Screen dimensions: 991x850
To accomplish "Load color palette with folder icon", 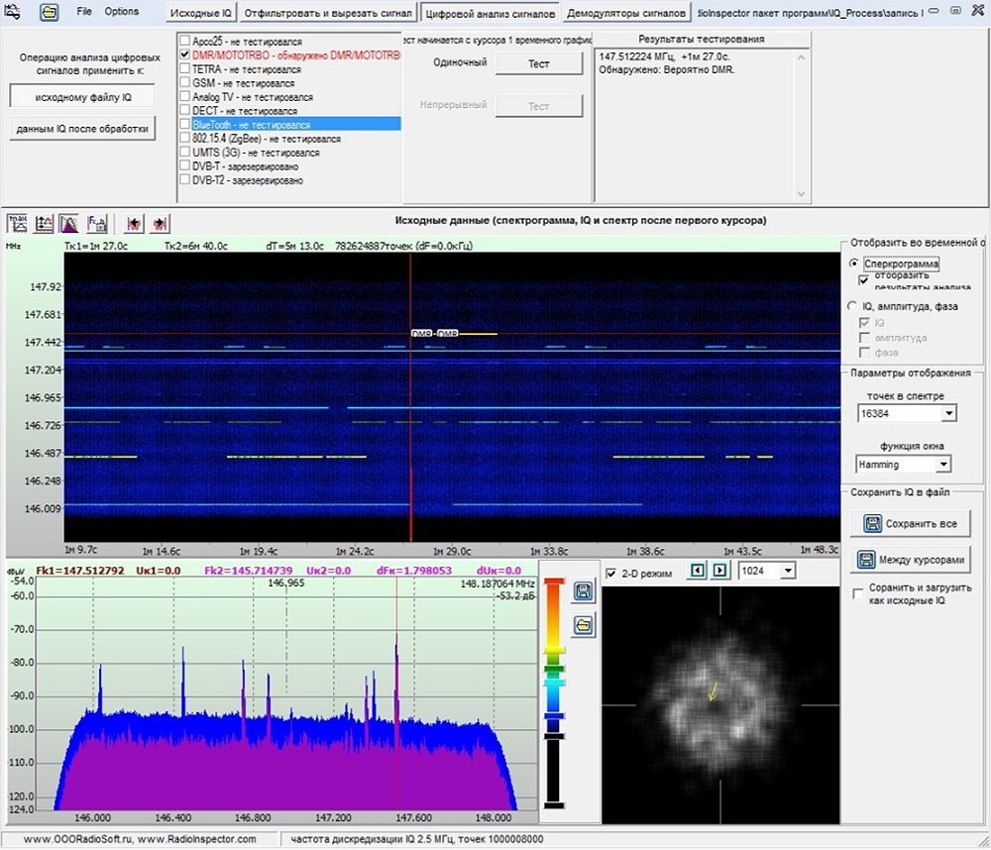I will (x=584, y=624).
